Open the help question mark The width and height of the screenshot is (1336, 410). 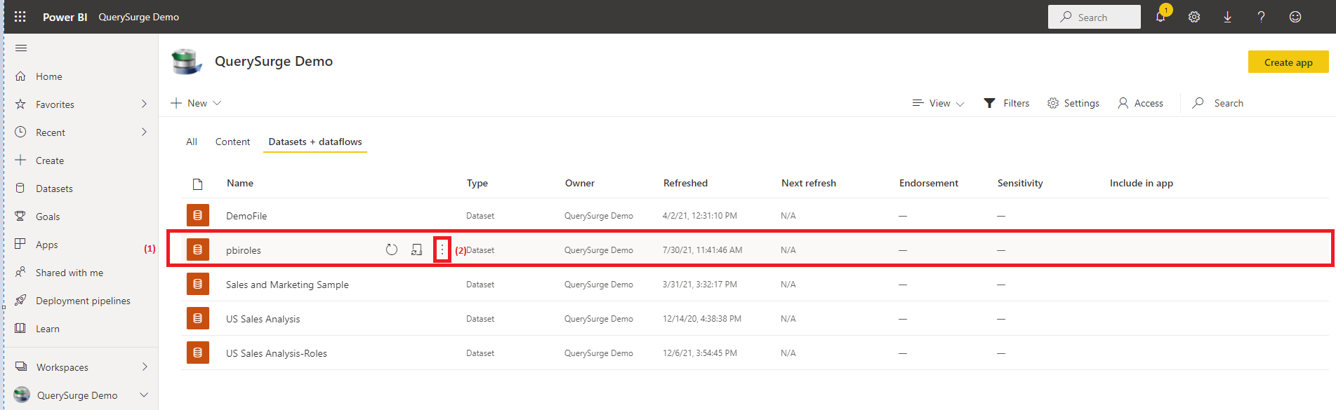pyautogui.click(x=1262, y=17)
